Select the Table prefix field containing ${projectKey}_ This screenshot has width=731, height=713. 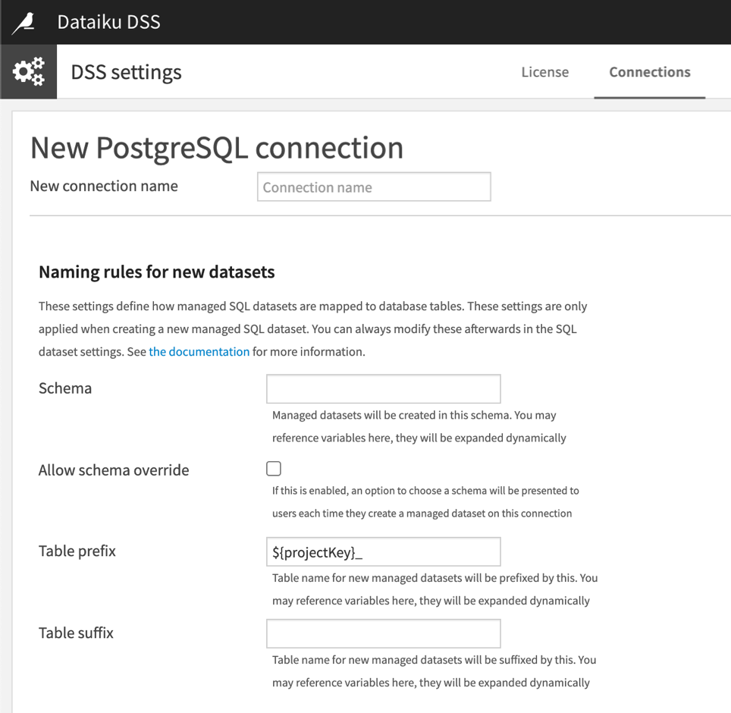(382, 551)
